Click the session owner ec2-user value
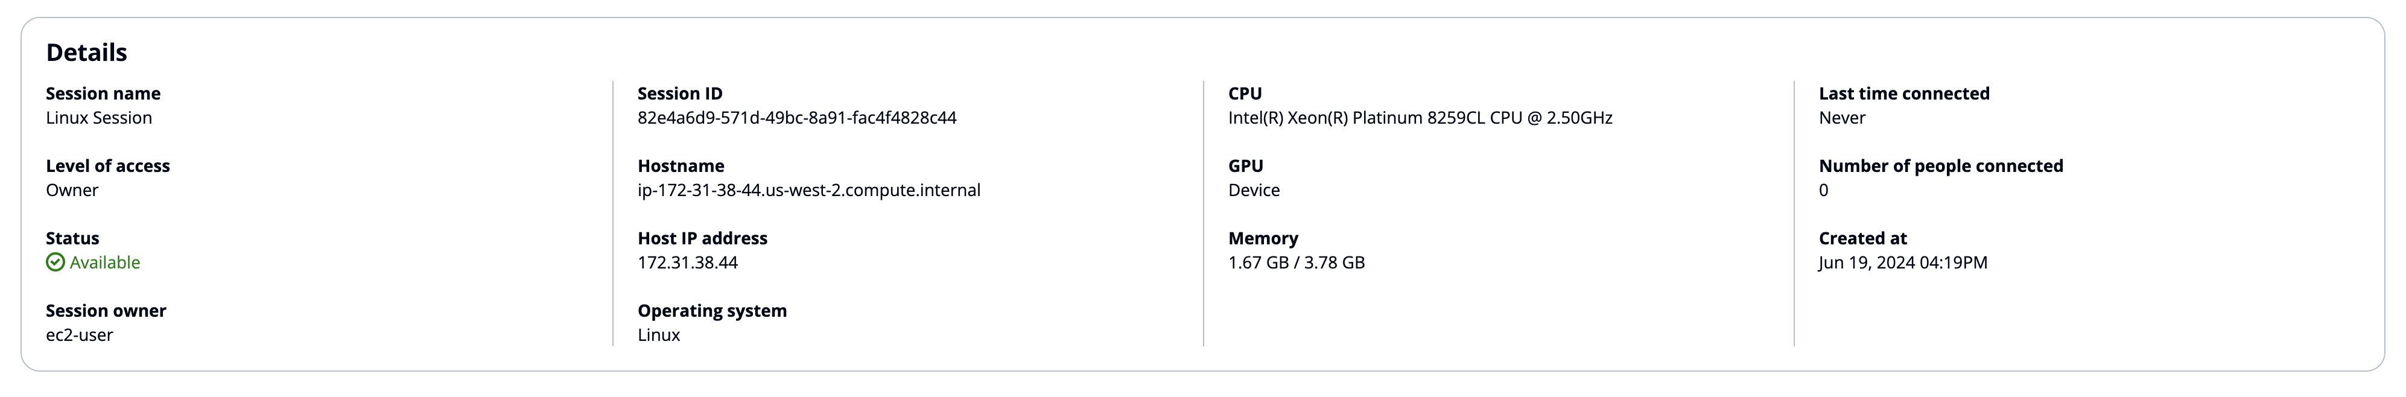Screen dimensions: 2406x397 pyautogui.click(x=80, y=335)
